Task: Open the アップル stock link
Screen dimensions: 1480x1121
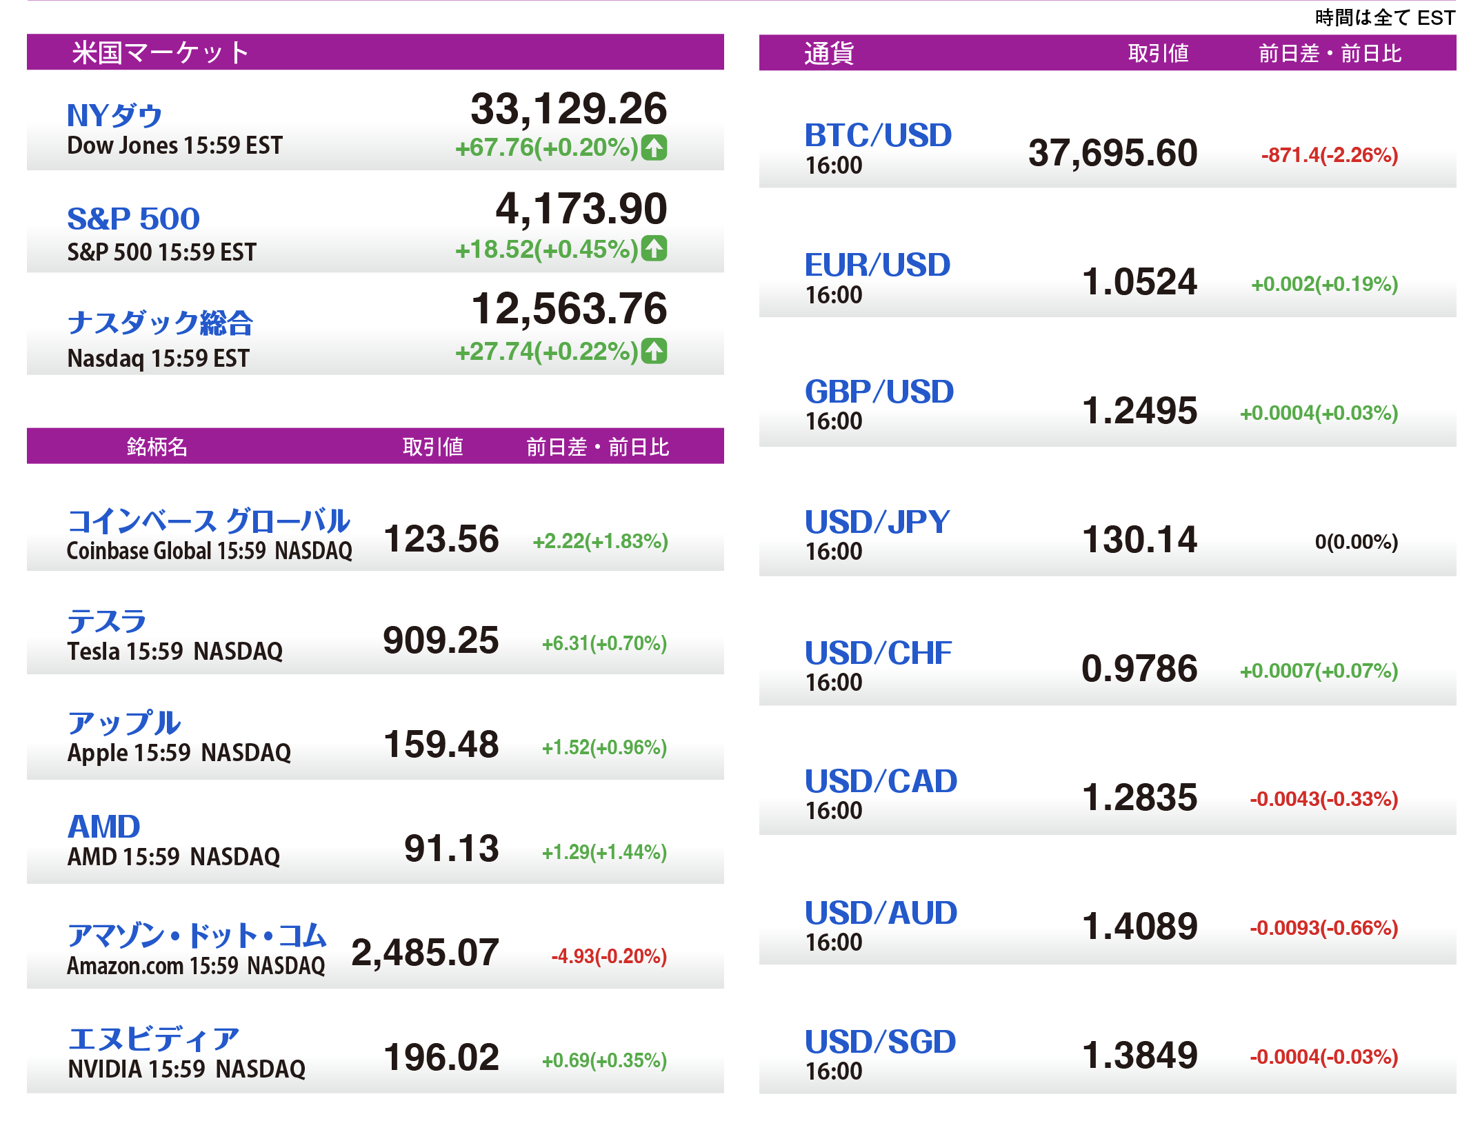Action: [x=124, y=723]
